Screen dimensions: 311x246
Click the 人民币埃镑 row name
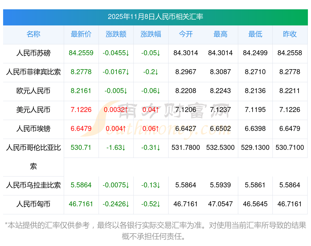coord(33,129)
